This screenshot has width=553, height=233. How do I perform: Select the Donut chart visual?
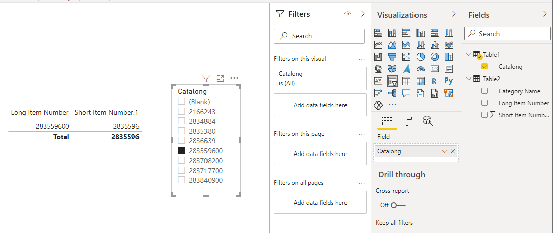(435, 57)
